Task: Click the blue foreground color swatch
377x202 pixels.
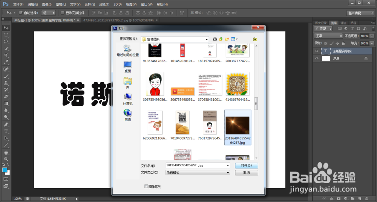Action: tap(5, 170)
